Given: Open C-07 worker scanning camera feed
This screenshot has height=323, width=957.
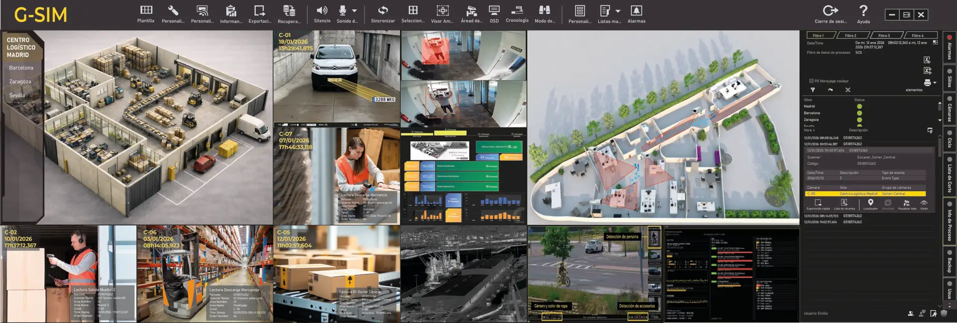Looking at the screenshot, I should point(336,176).
